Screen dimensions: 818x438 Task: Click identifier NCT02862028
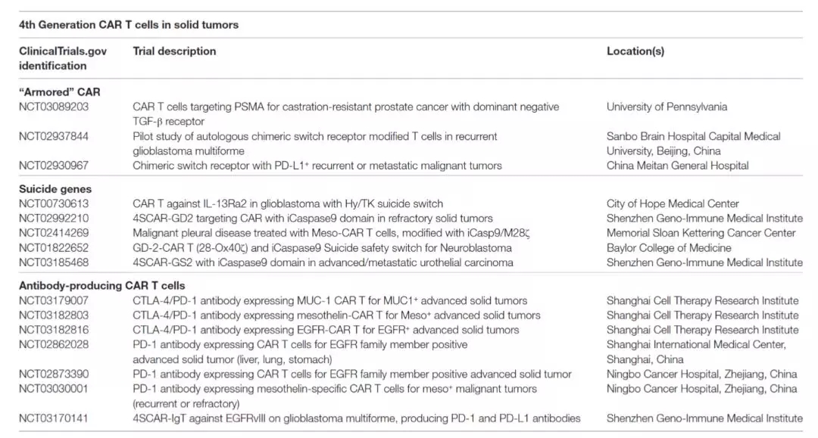click(x=54, y=345)
